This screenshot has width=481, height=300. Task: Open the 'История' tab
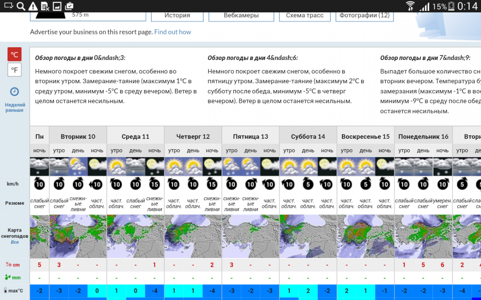tap(177, 16)
